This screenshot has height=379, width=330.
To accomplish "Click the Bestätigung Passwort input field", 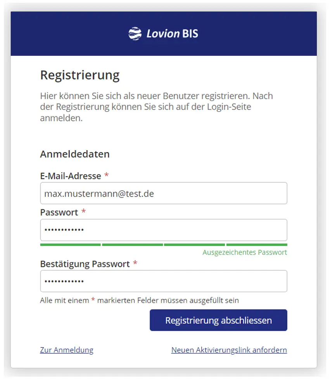I will 164,281.
